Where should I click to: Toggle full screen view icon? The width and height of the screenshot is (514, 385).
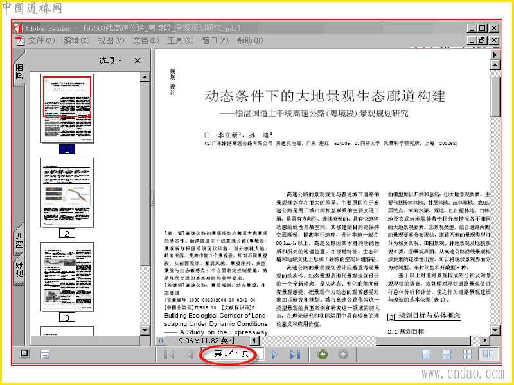(24, 354)
